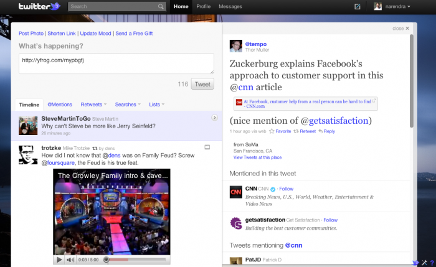
Task: Click the search magnifier icon
Action: [x=161, y=7]
